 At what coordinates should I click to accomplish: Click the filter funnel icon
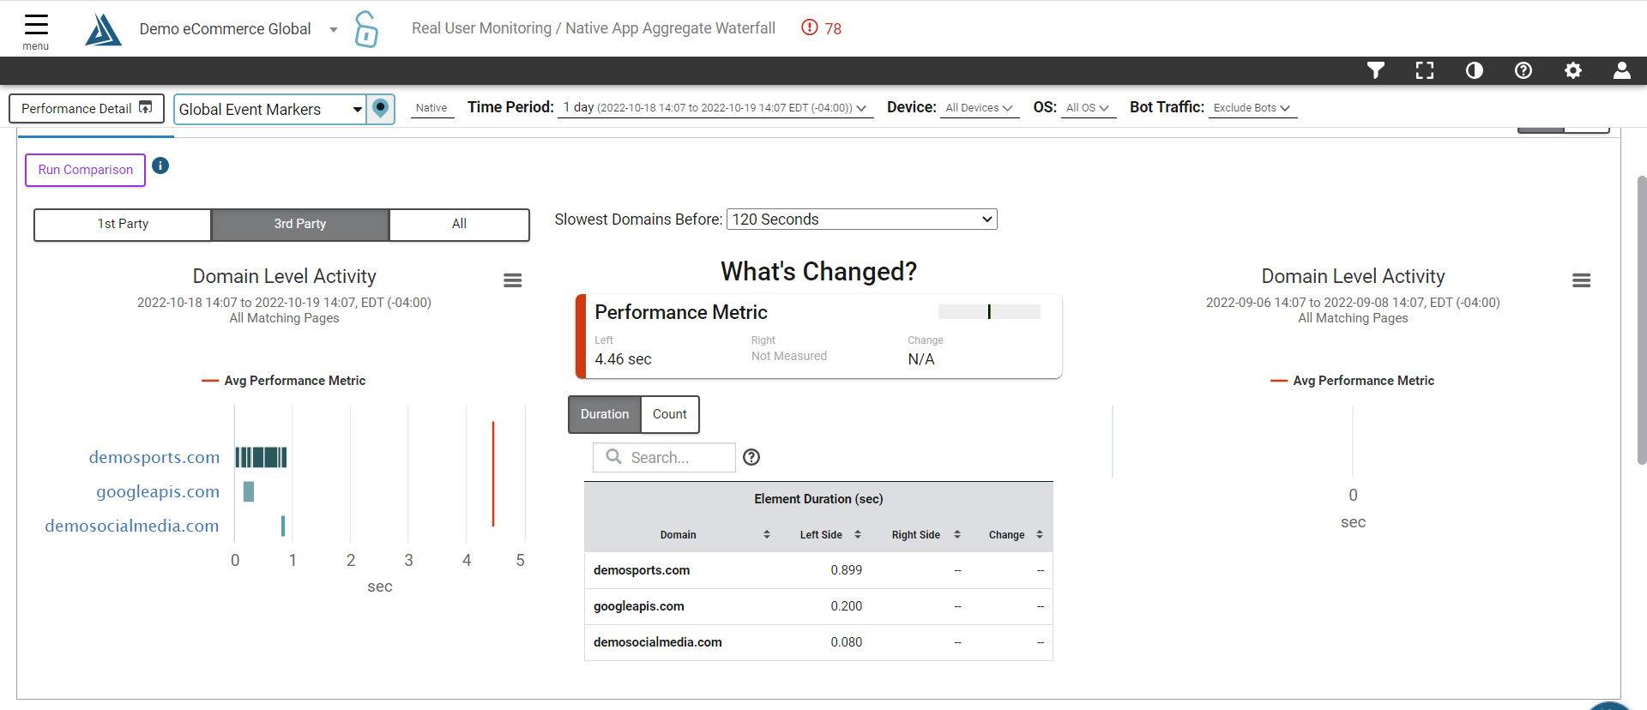click(1376, 70)
